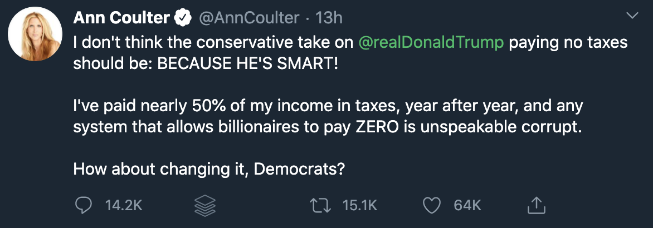Open the tweet options chevron menu

(632, 17)
